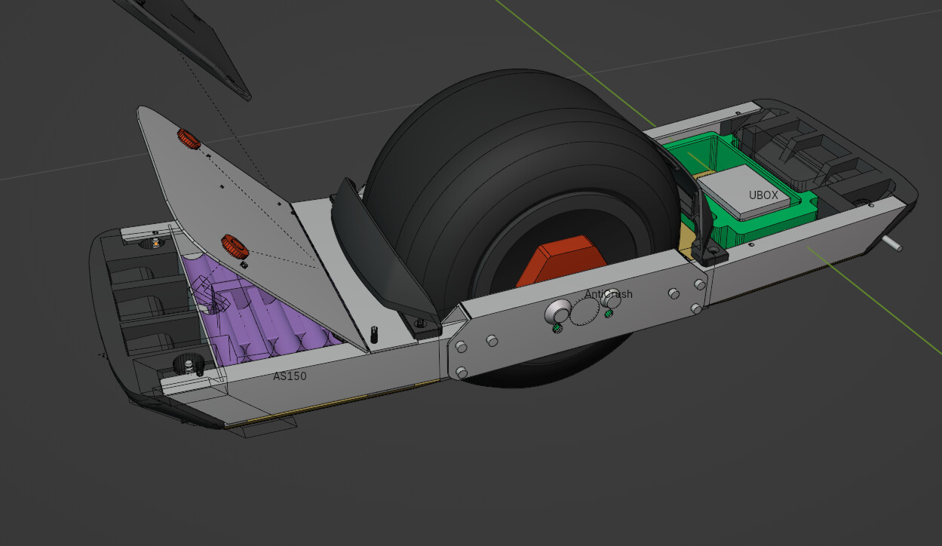Click the small gray rod protruding at right end
The height and width of the screenshot is (546, 942).
pos(891,243)
